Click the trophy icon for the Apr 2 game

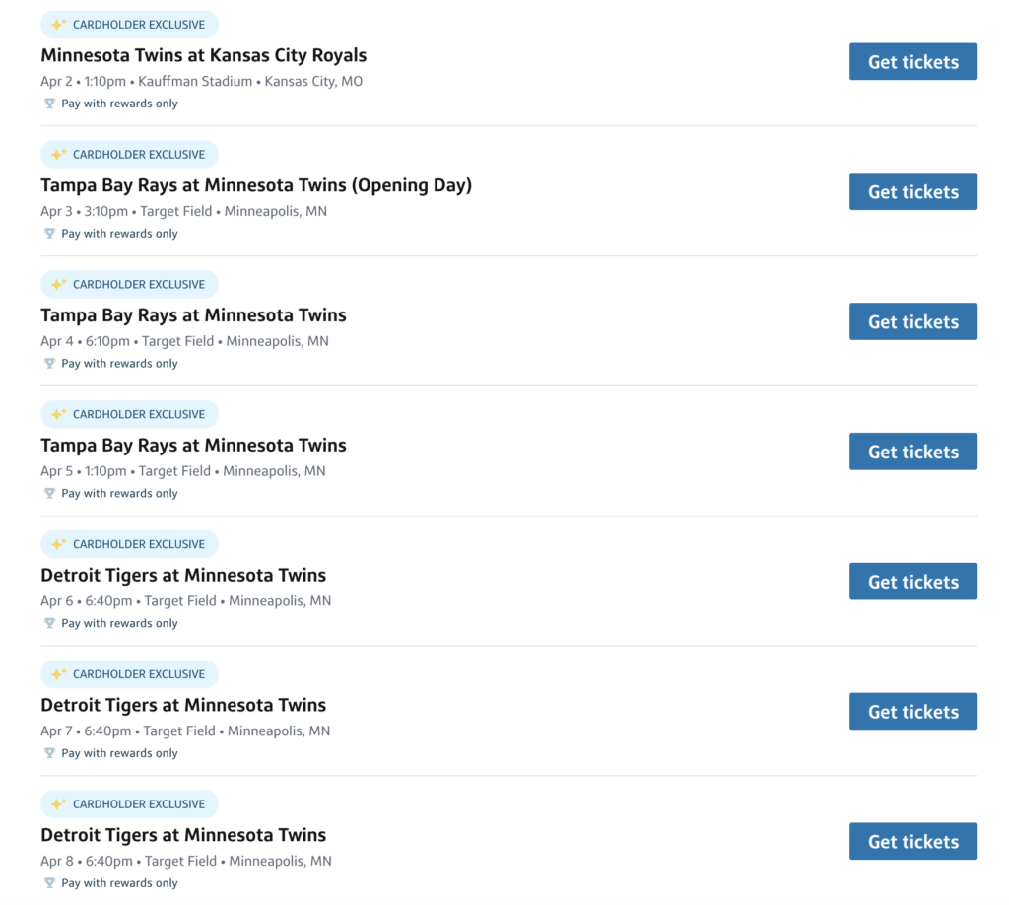(x=49, y=104)
